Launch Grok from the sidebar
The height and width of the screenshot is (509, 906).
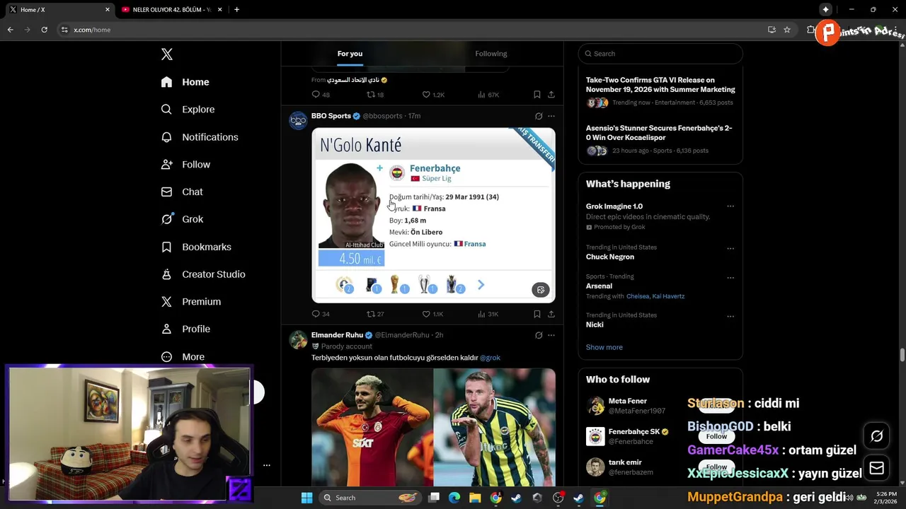(182, 219)
